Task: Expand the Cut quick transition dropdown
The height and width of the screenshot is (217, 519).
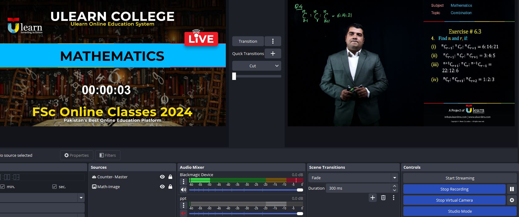Action: pos(257,66)
